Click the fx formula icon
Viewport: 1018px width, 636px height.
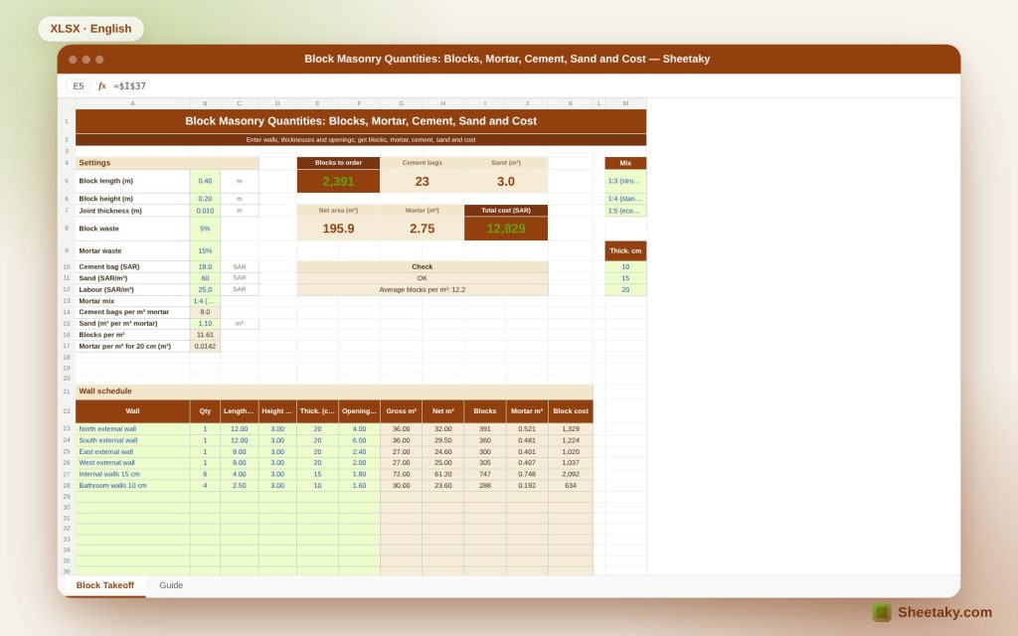click(x=102, y=85)
